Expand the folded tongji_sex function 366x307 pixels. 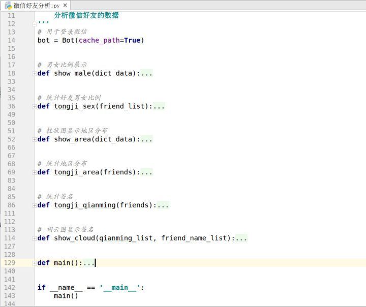tap(34, 106)
